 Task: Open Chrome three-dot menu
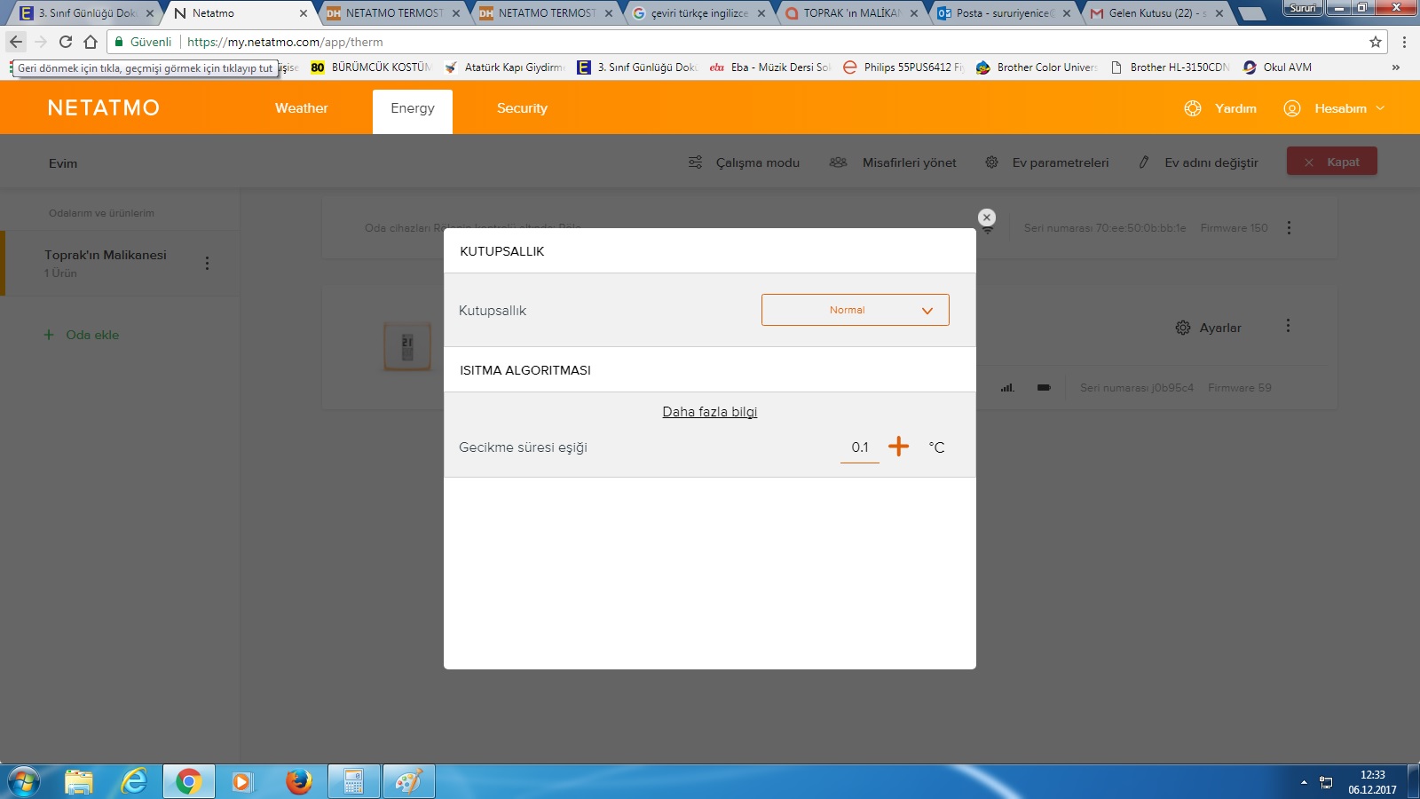pyautogui.click(x=1404, y=42)
